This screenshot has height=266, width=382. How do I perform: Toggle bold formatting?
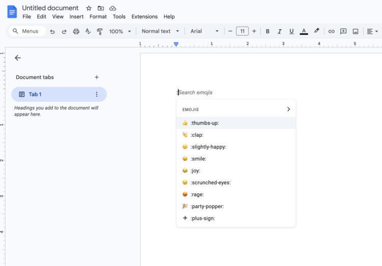[x=267, y=32]
